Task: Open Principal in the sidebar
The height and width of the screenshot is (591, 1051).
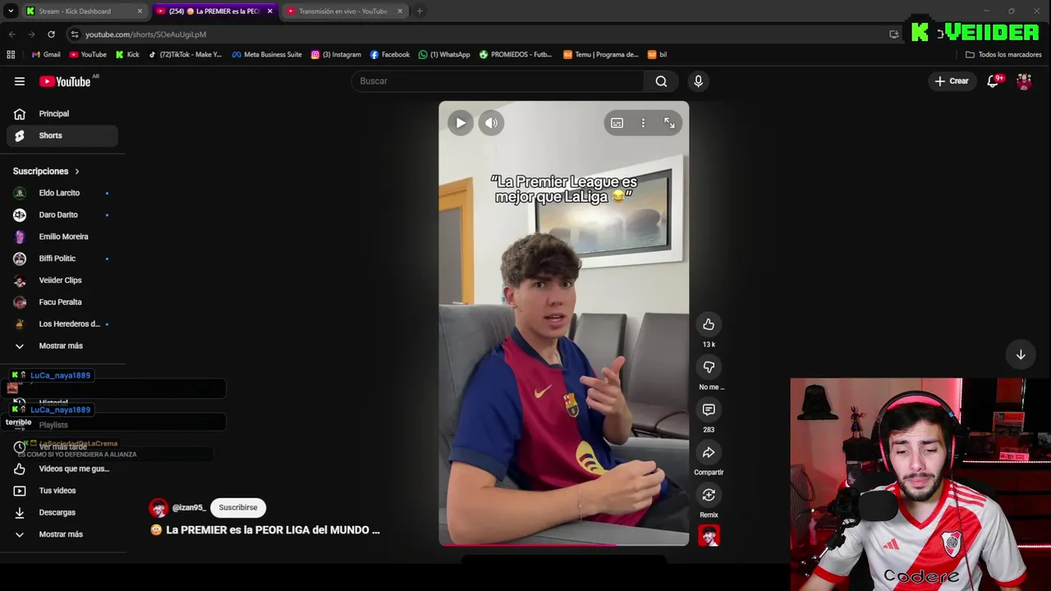Action: pos(62,113)
